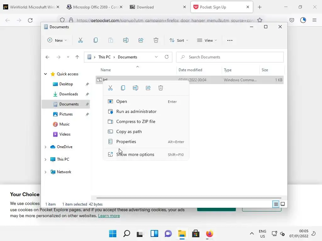
Task: Expand OneDrive tree node
Action: [45, 147]
